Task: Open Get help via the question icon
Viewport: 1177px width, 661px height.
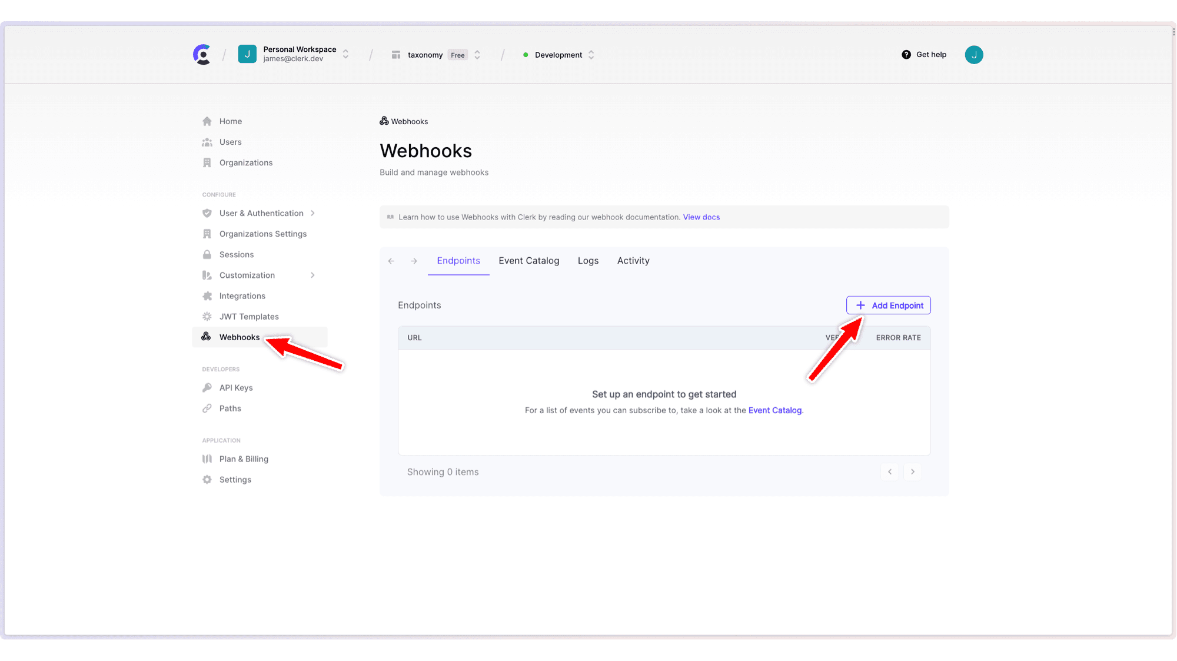Action: tap(906, 54)
